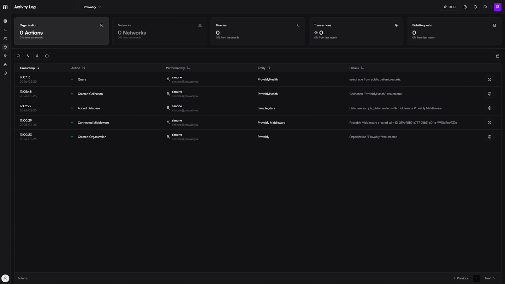Select the Queries summary card
This screenshot has width=505, height=284.
point(258,31)
